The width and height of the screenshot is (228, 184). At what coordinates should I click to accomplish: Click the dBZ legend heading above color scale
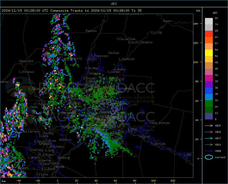coord(215,13)
